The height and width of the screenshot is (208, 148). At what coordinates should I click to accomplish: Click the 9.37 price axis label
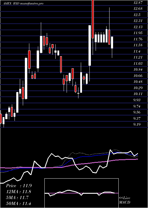click(x=137, y=118)
